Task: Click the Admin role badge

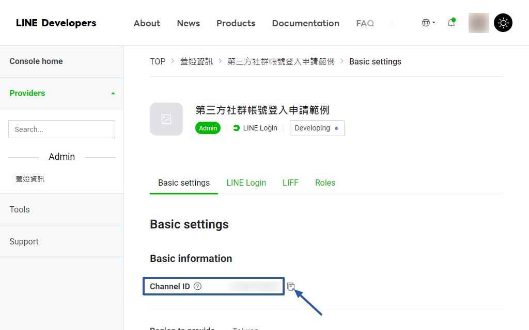Action: pyautogui.click(x=208, y=128)
